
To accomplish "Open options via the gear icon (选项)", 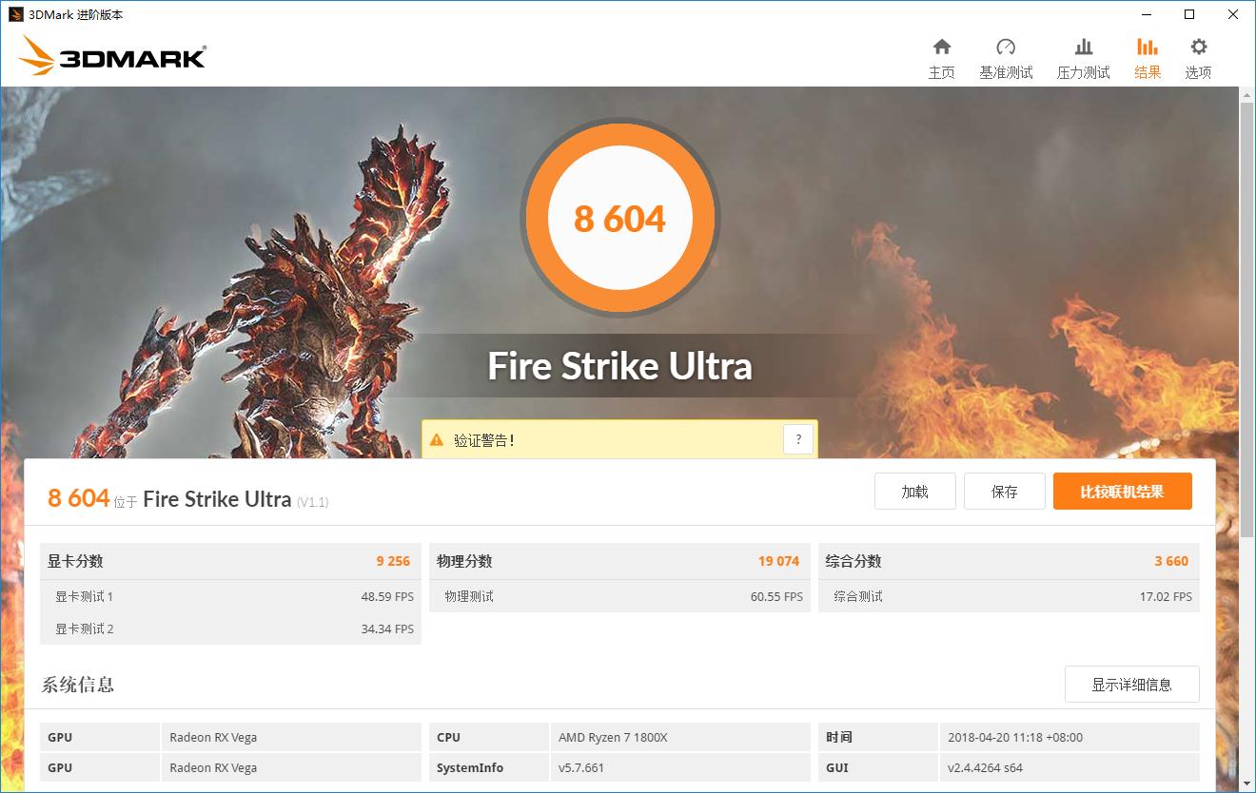I will [x=1198, y=48].
